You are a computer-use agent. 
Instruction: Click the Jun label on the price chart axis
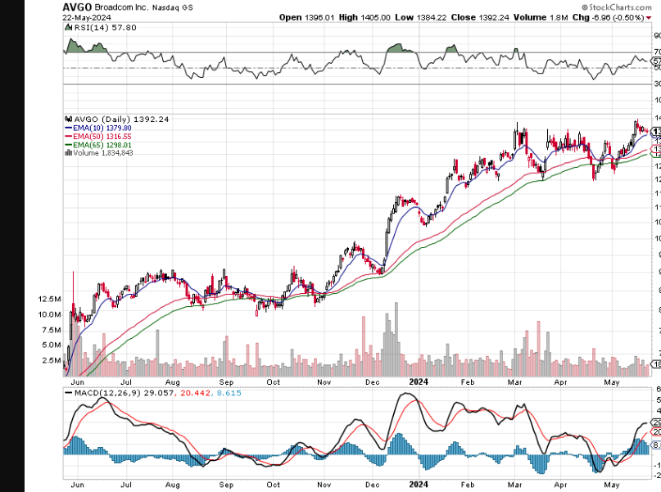point(78,382)
